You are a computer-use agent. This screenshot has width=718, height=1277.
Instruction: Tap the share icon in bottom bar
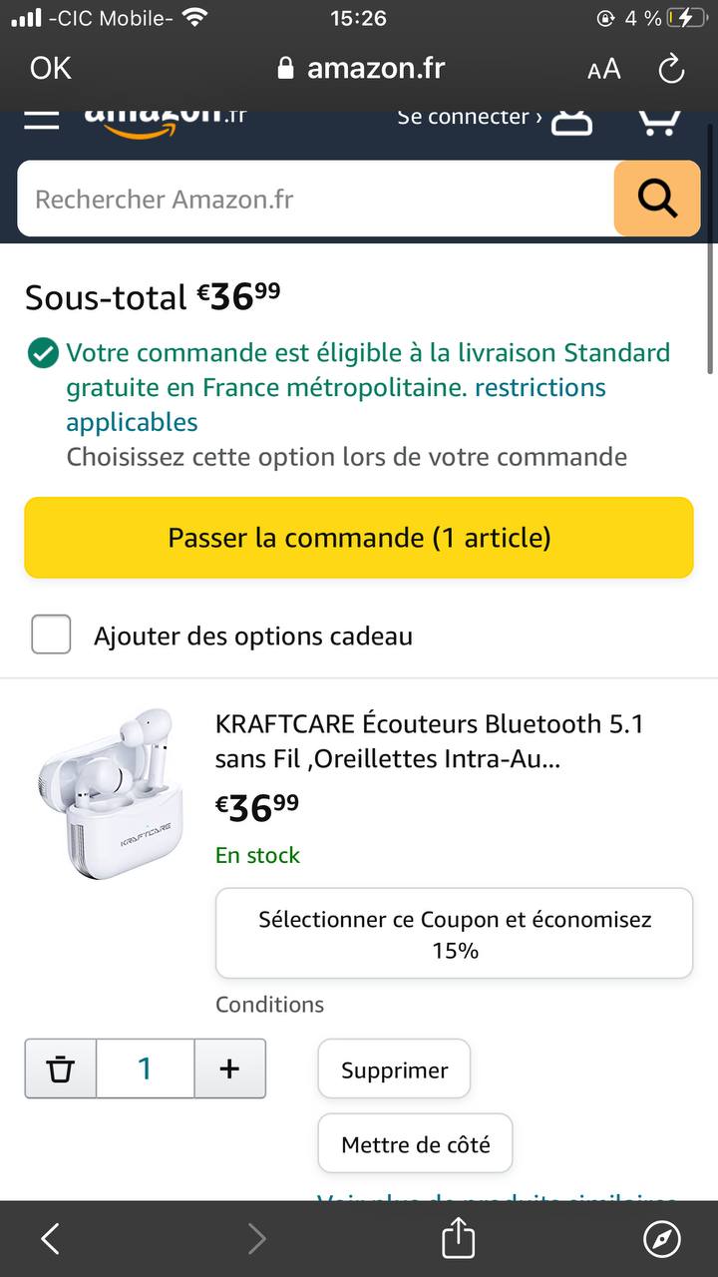(x=458, y=1239)
